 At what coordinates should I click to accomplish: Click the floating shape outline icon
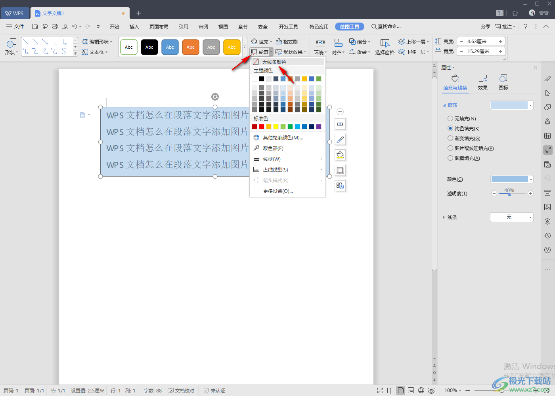pos(340,170)
